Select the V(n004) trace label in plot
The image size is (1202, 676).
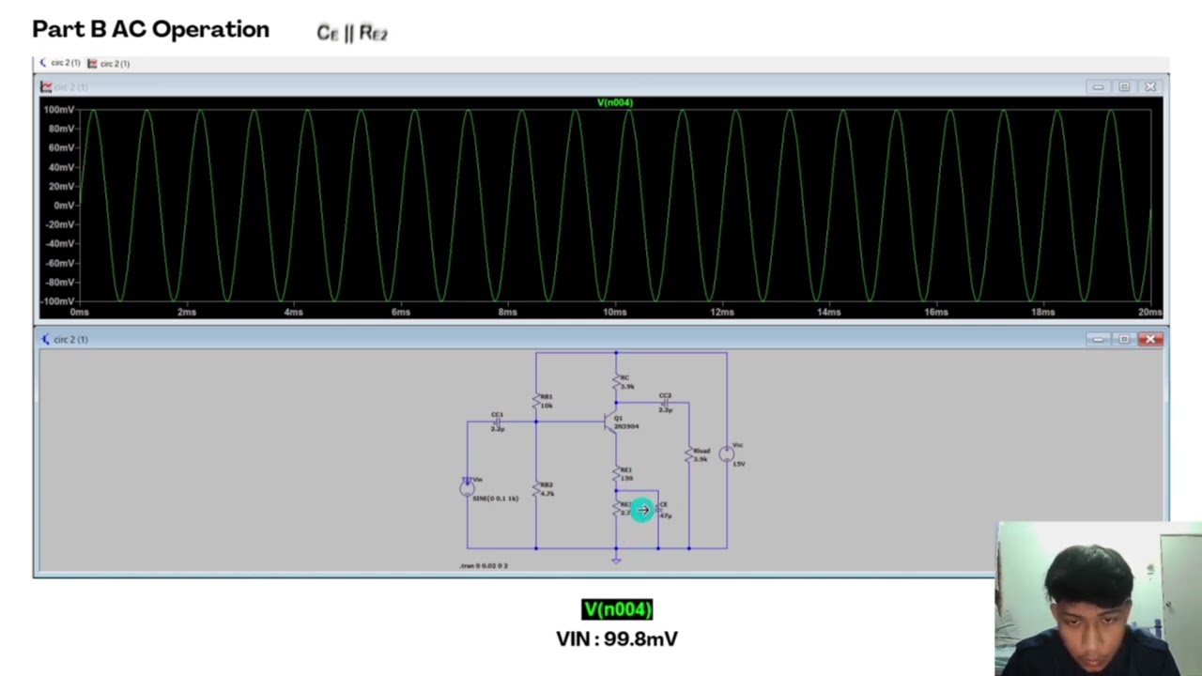pos(615,102)
